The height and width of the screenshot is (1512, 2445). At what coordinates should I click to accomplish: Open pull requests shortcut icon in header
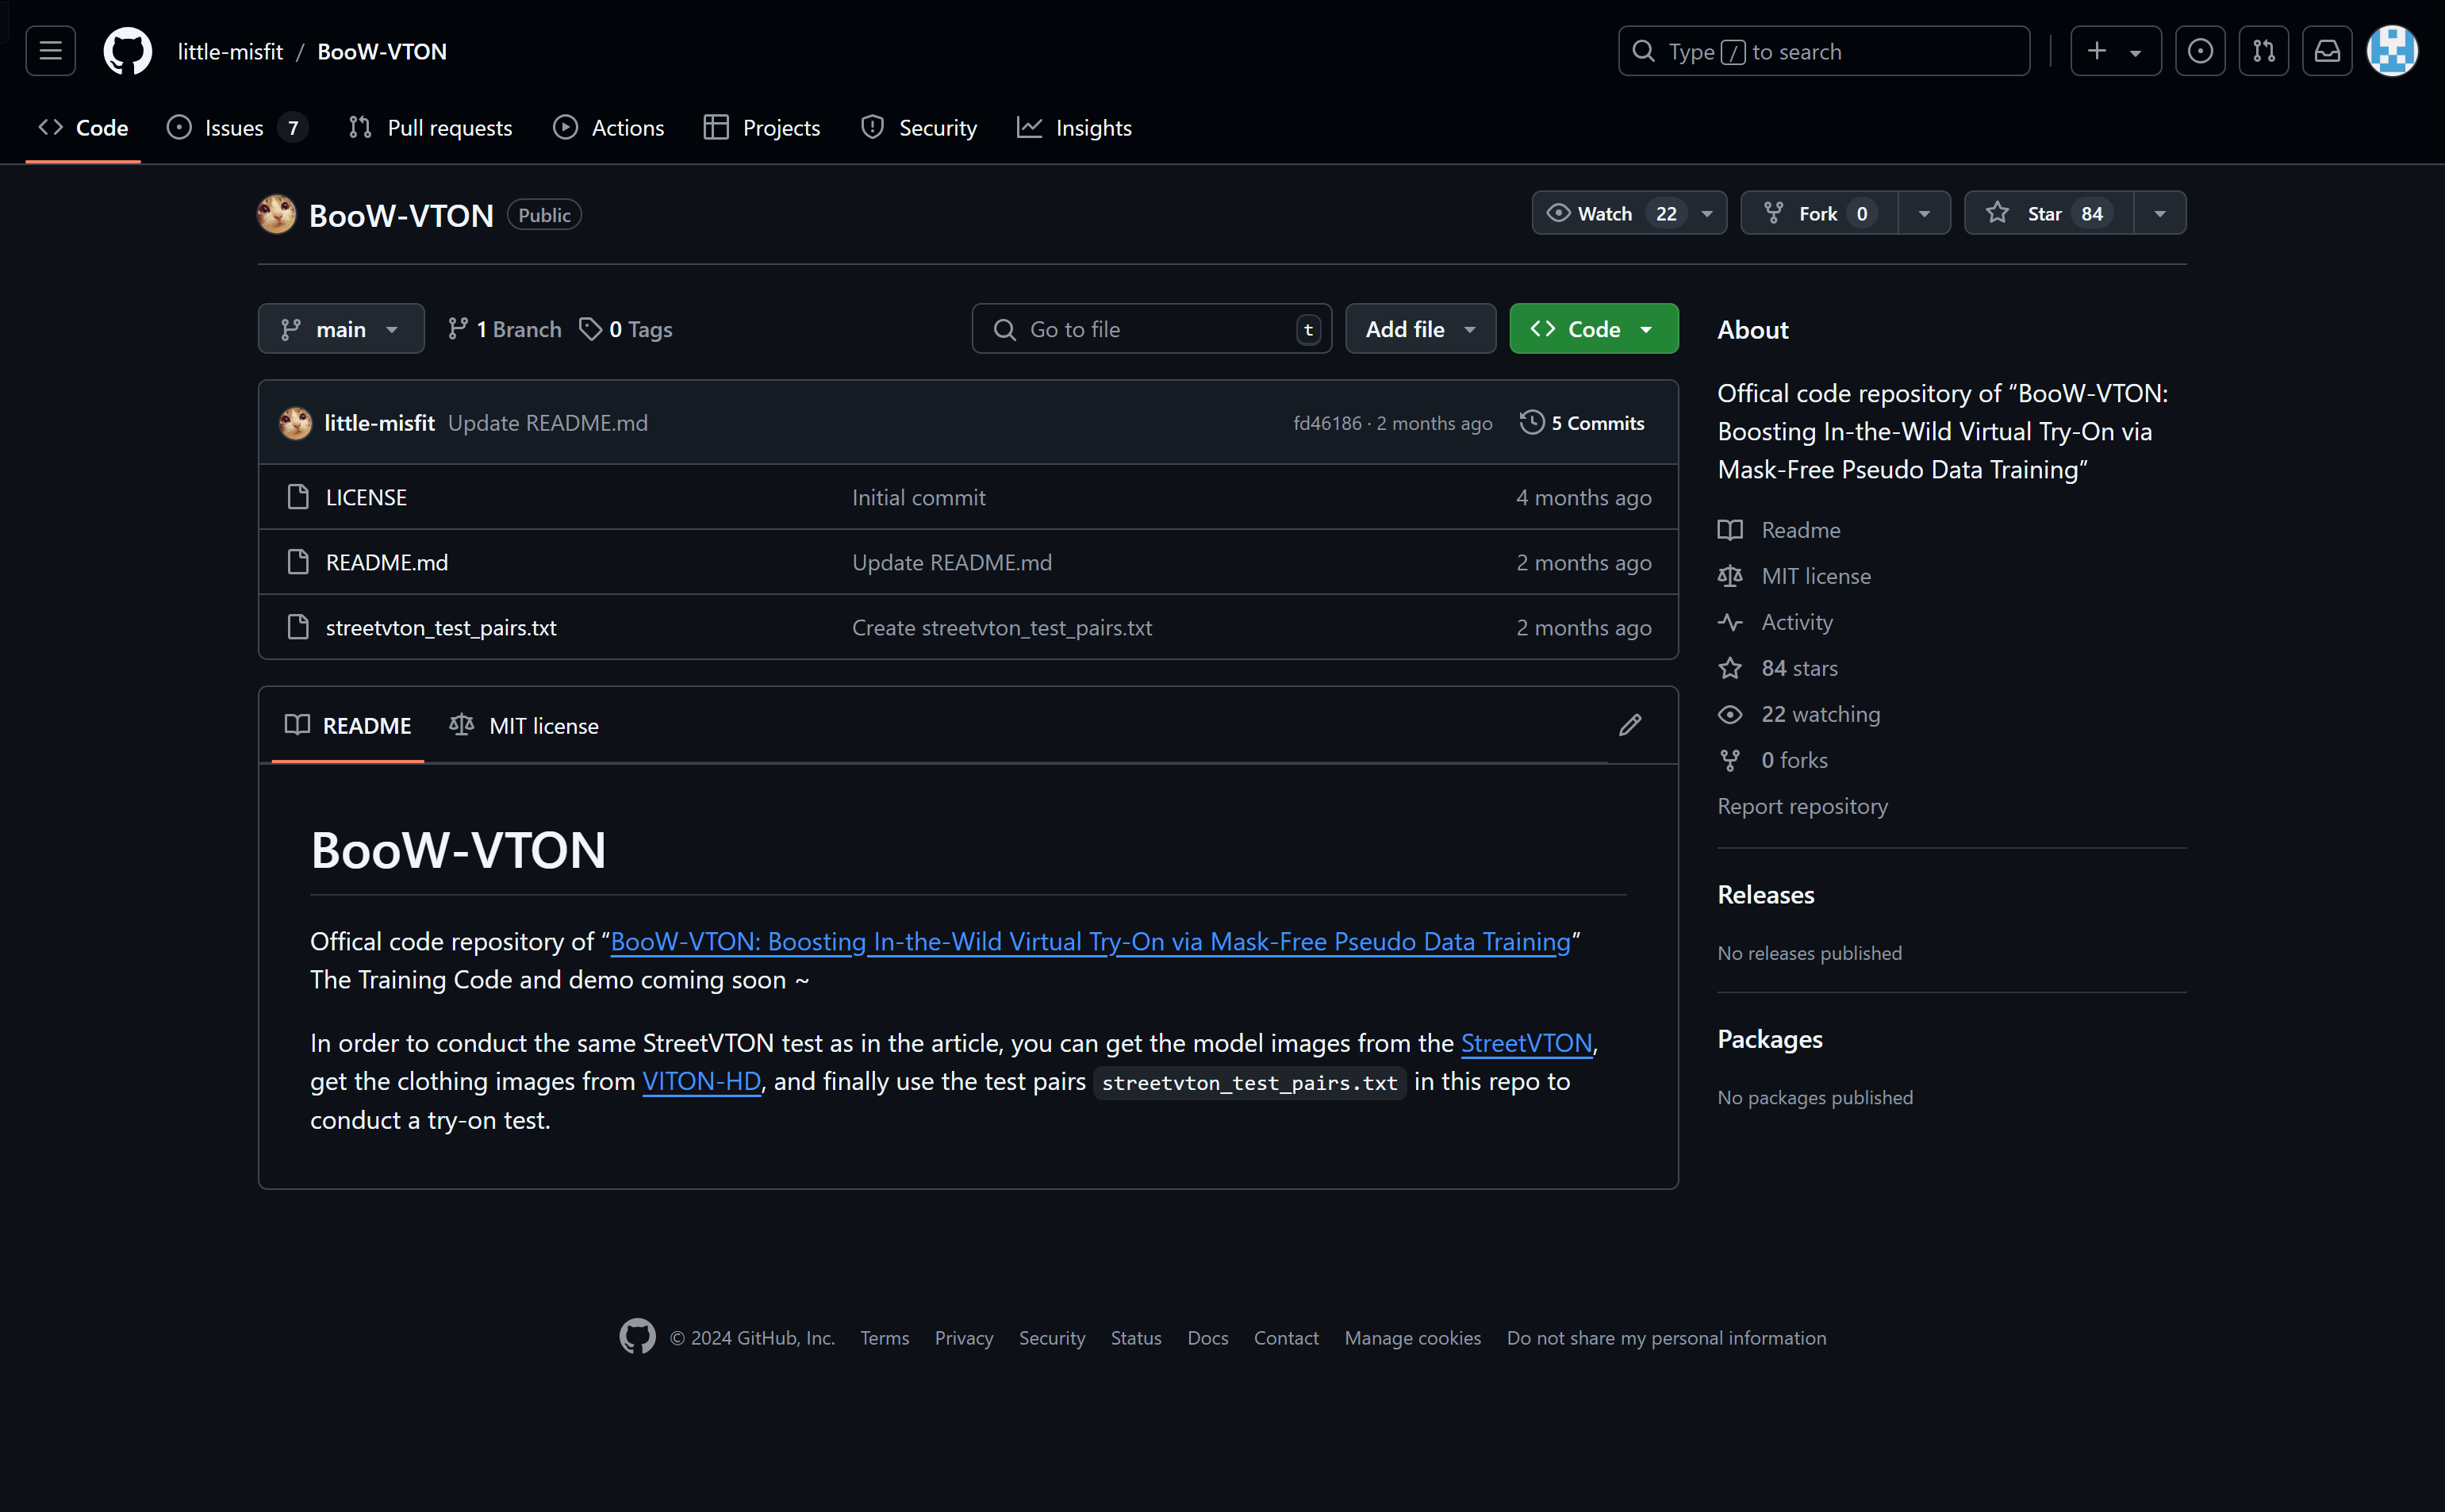pos(2264,51)
